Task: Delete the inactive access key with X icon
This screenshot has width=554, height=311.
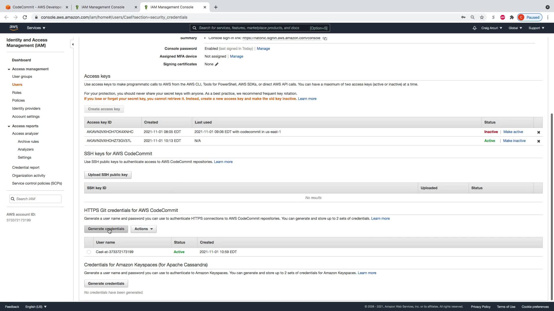Action: (x=538, y=132)
